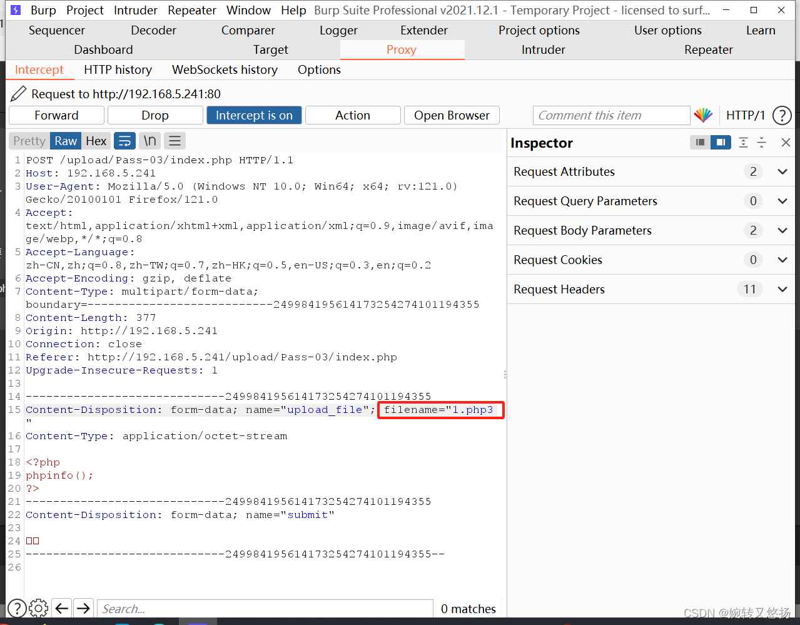Click the Content-Length: 377 header line
This screenshot has height=625, width=800.
point(91,318)
